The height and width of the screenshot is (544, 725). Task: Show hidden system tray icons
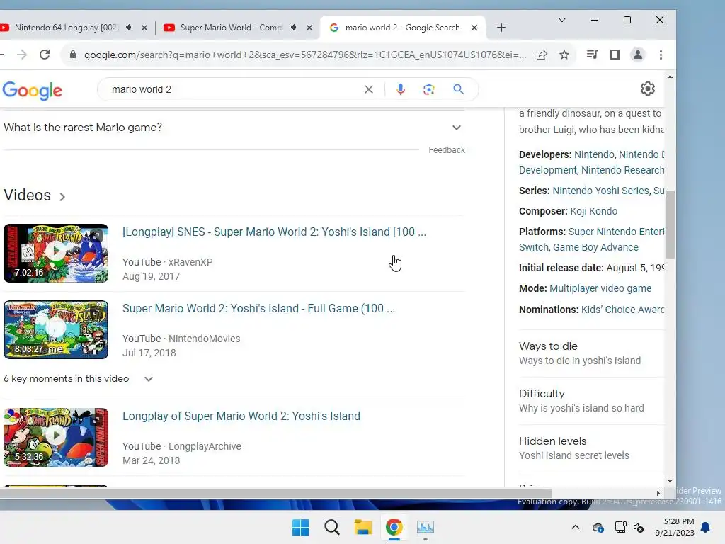[x=575, y=527]
